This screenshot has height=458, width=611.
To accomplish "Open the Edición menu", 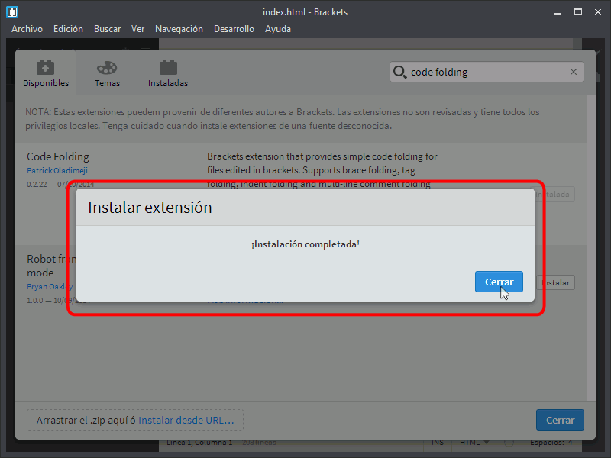I will [68, 29].
